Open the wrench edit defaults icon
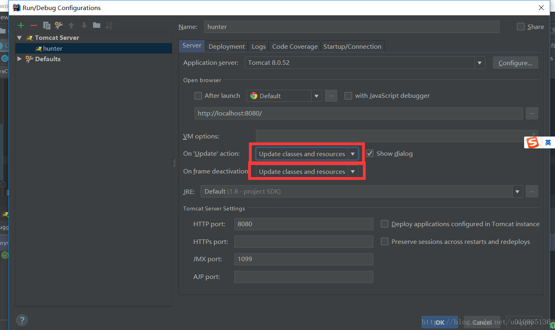Screen dimensions: 555x330 click(x=59, y=25)
